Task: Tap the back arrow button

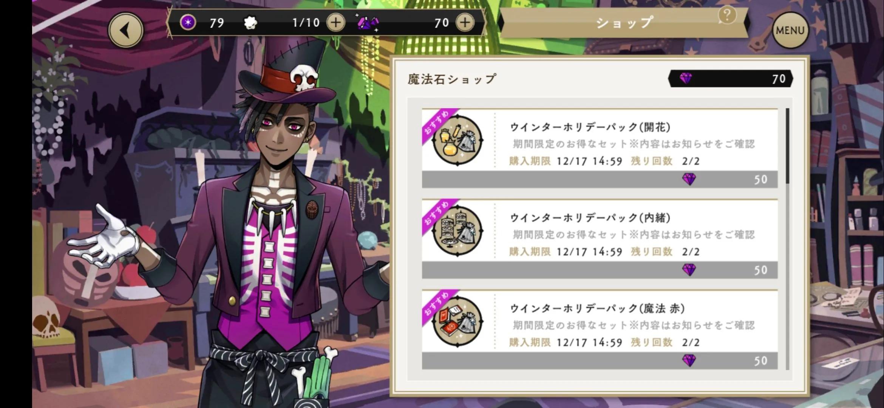Action: [126, 30]
